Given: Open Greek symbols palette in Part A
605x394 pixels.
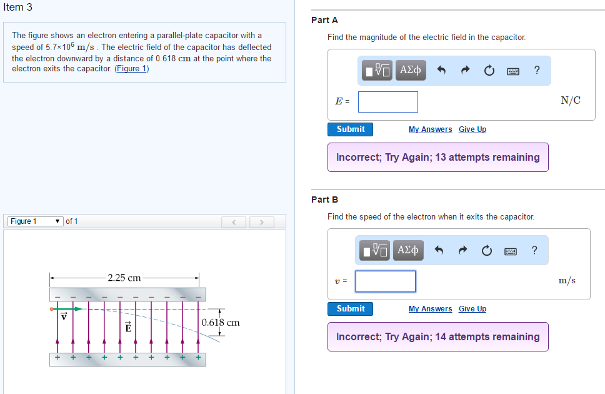Looking at the screenshot, I should click(411, 70).
